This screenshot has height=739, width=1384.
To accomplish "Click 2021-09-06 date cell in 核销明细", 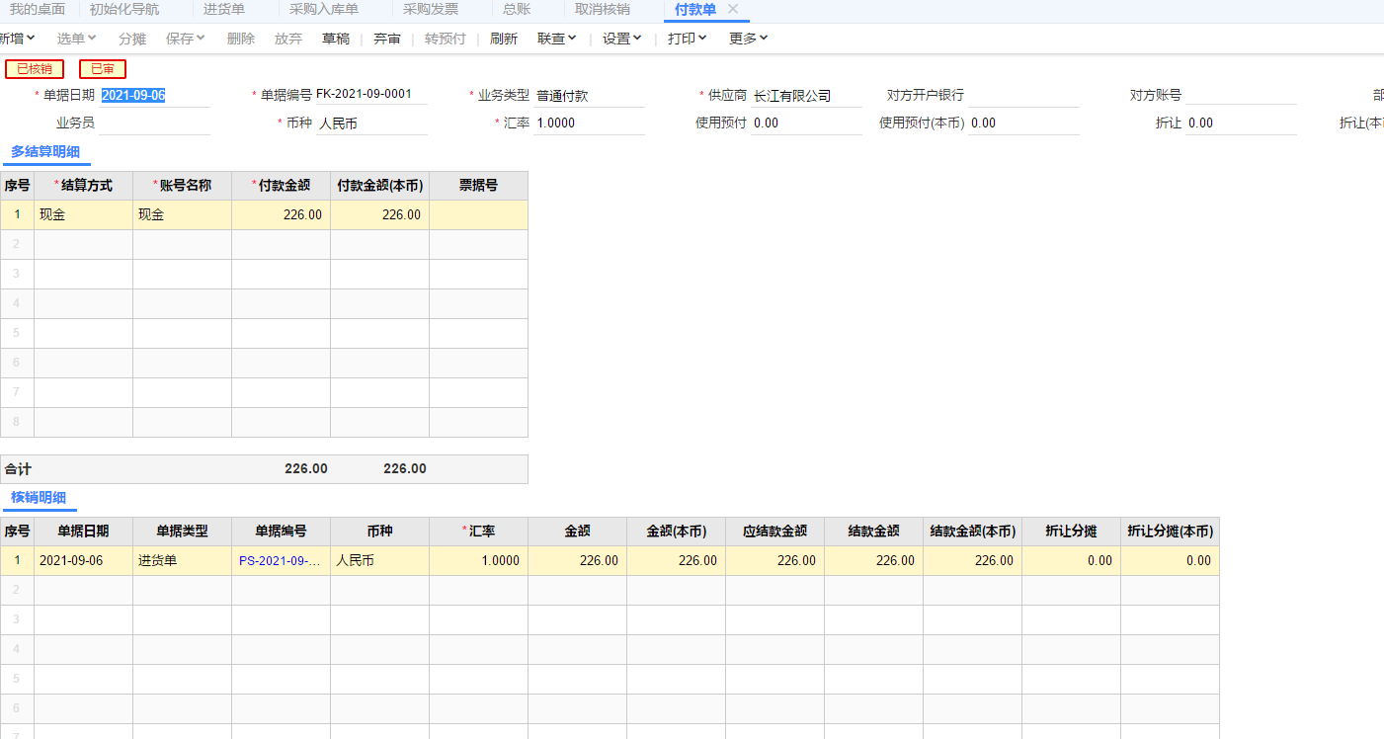I will tap(83, 561).
